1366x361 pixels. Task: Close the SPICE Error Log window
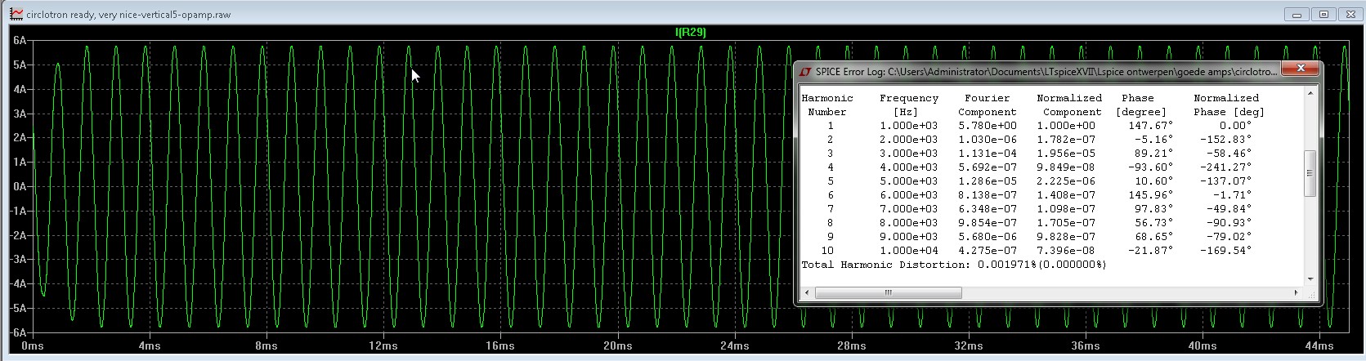tap(1299, 69)
